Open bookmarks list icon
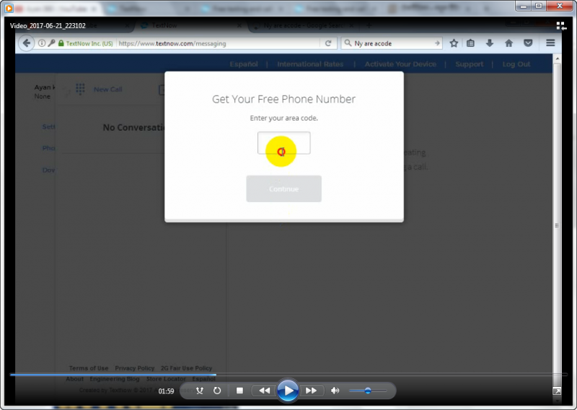577x410 pixels. (470, 43)
